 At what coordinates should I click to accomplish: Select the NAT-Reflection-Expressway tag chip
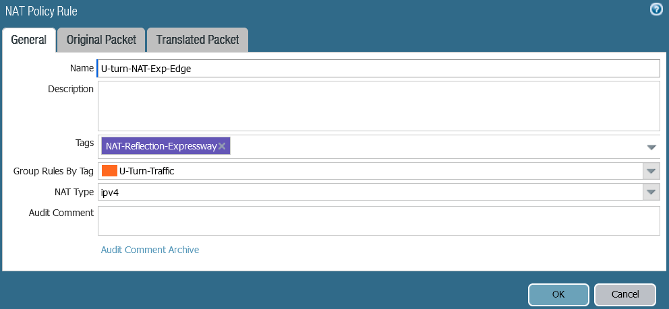pos(161,146)
